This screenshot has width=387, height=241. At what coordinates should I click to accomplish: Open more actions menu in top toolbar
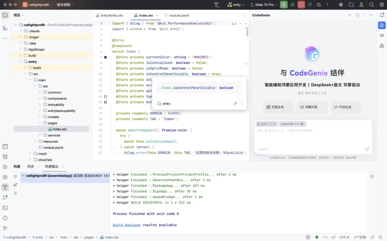tap(327, 5)
